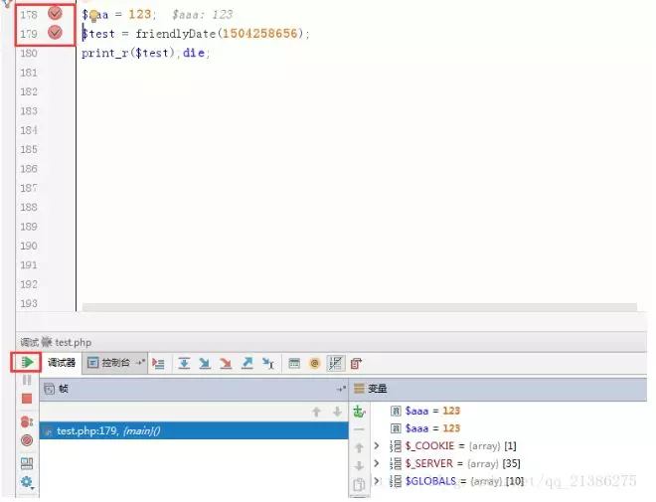This screenshot has width=656, height=502.
Task: Select the $_SERVER variable row
Action: [x=455, y=463]
